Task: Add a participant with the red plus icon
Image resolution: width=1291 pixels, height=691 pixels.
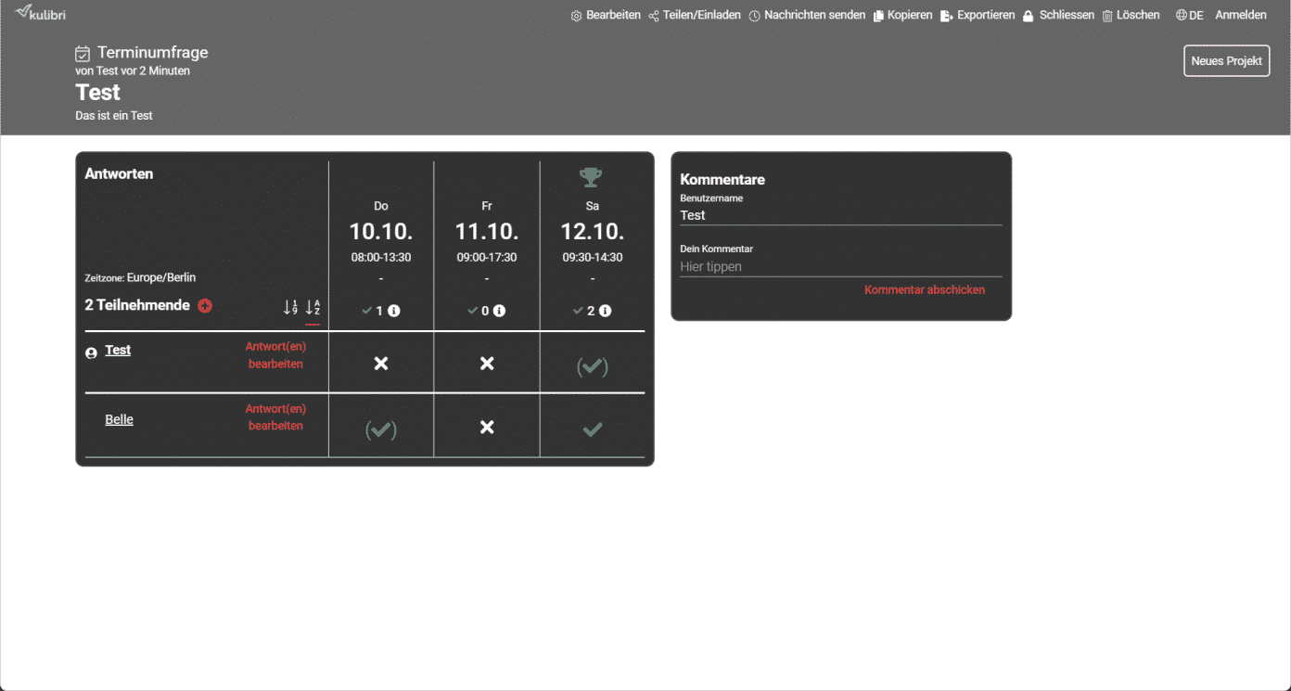Action: point(205,305)
